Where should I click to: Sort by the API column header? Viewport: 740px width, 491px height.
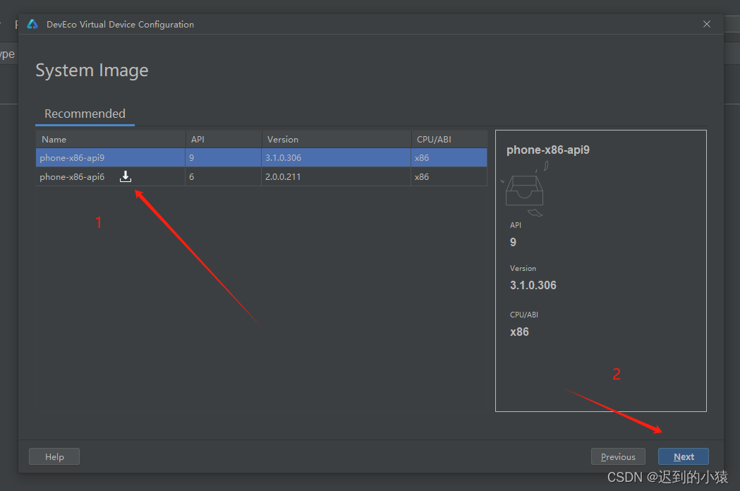tap(223, 139)
